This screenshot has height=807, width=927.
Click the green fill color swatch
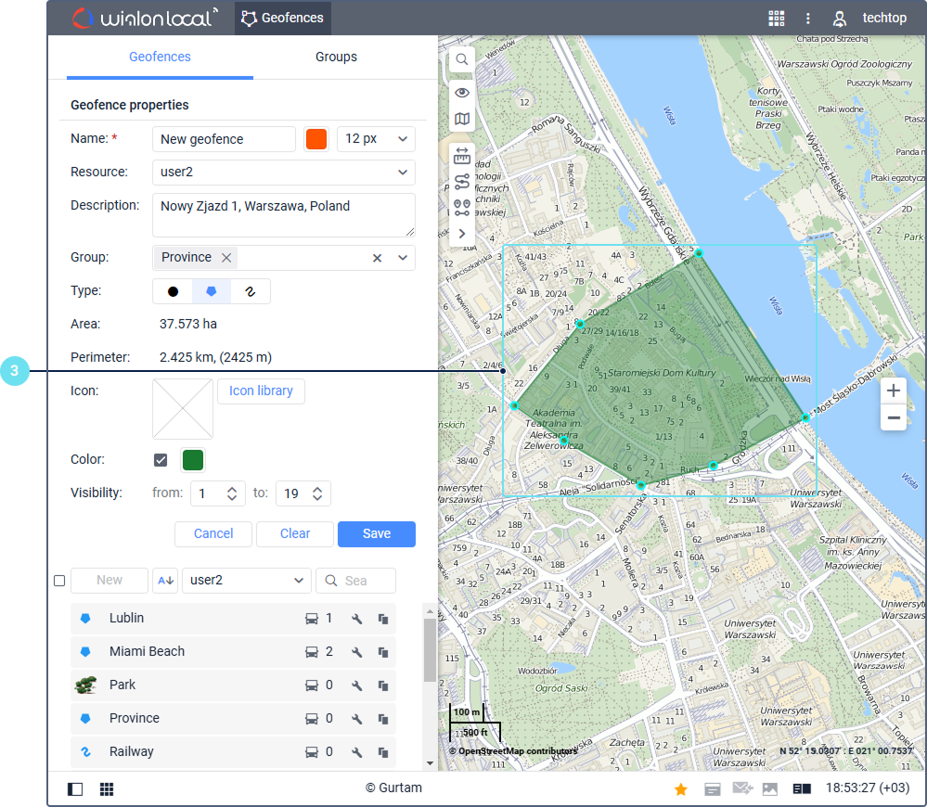(x=192, y=460)
